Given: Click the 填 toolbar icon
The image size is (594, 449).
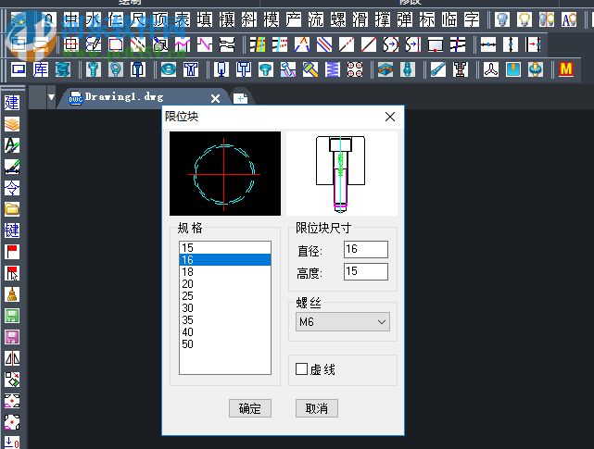Looking at the screenshot, I should pyautogui.click(x=205, y=19).
